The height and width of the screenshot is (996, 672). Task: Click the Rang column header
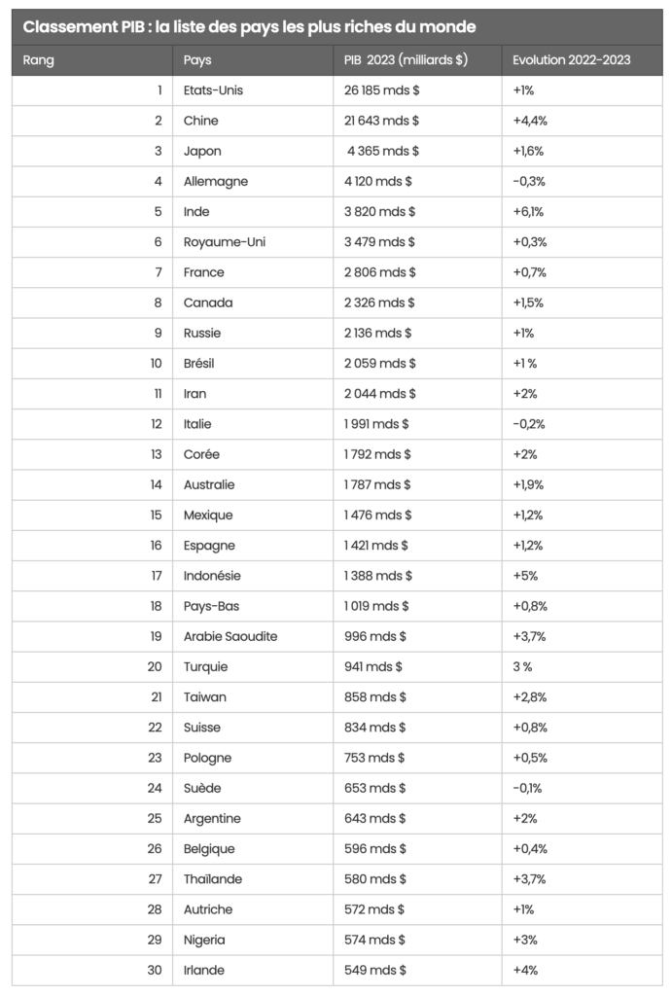39,59
